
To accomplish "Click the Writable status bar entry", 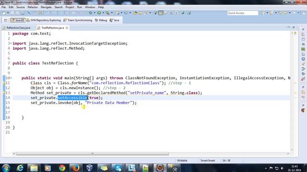I will tap(182, 161).
